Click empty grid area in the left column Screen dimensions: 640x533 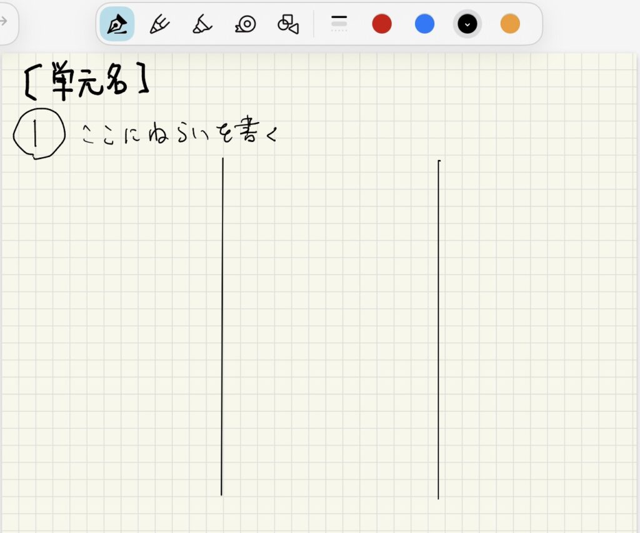(x=112, y=325)
